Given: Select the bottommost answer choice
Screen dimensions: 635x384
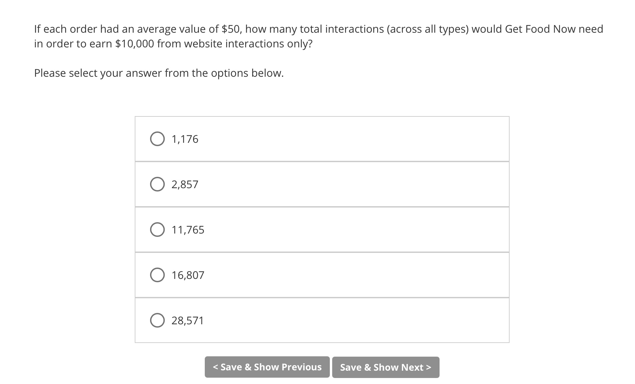Looking at the screenshot, I should pos(157,320).
